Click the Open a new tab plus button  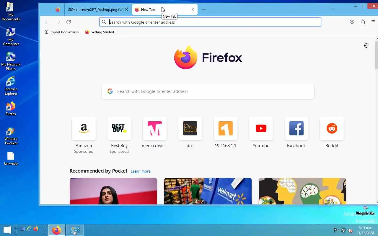point(204,9)
